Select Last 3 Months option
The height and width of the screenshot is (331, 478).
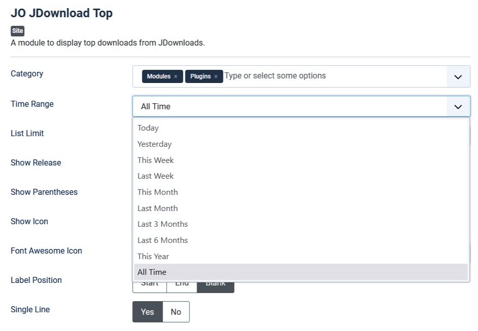coord(162,224)
